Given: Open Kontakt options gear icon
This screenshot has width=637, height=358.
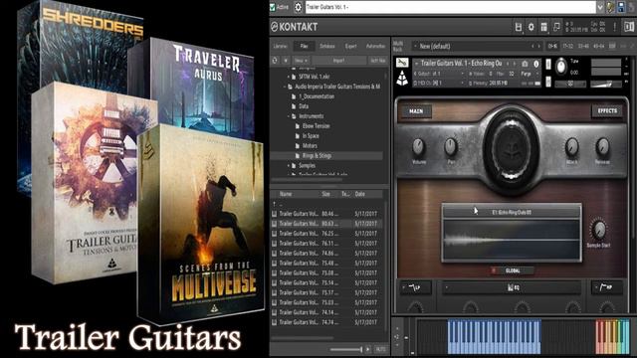Looking at the screenshot, I should (x=531, y=27).
